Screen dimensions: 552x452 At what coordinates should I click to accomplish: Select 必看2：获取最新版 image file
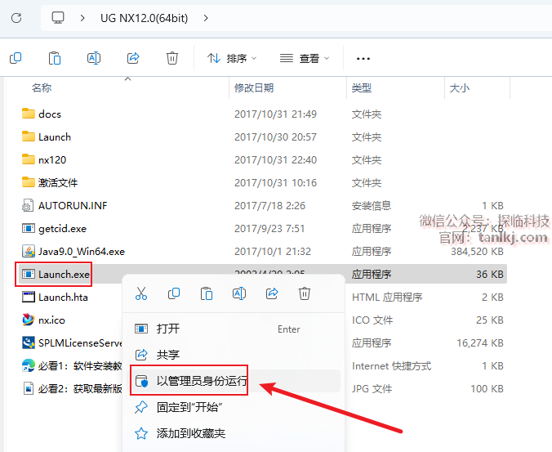(72, 388)
